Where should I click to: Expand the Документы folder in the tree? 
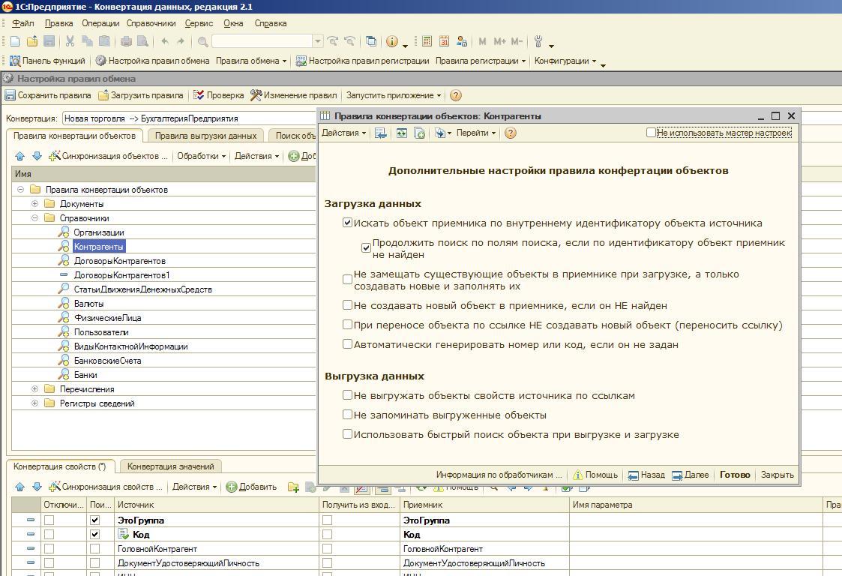click(x=34, y=204)
